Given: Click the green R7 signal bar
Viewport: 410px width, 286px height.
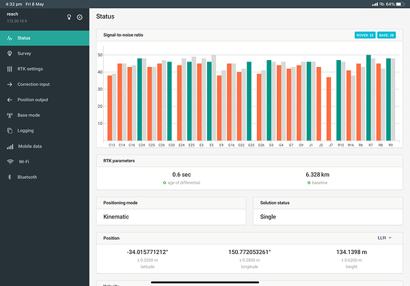Looking at the screenshot, I should point(368,98).
